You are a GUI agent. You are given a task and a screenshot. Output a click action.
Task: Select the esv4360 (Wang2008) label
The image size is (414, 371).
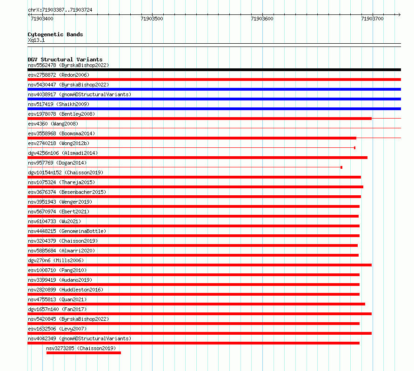[x=53, y=124]
